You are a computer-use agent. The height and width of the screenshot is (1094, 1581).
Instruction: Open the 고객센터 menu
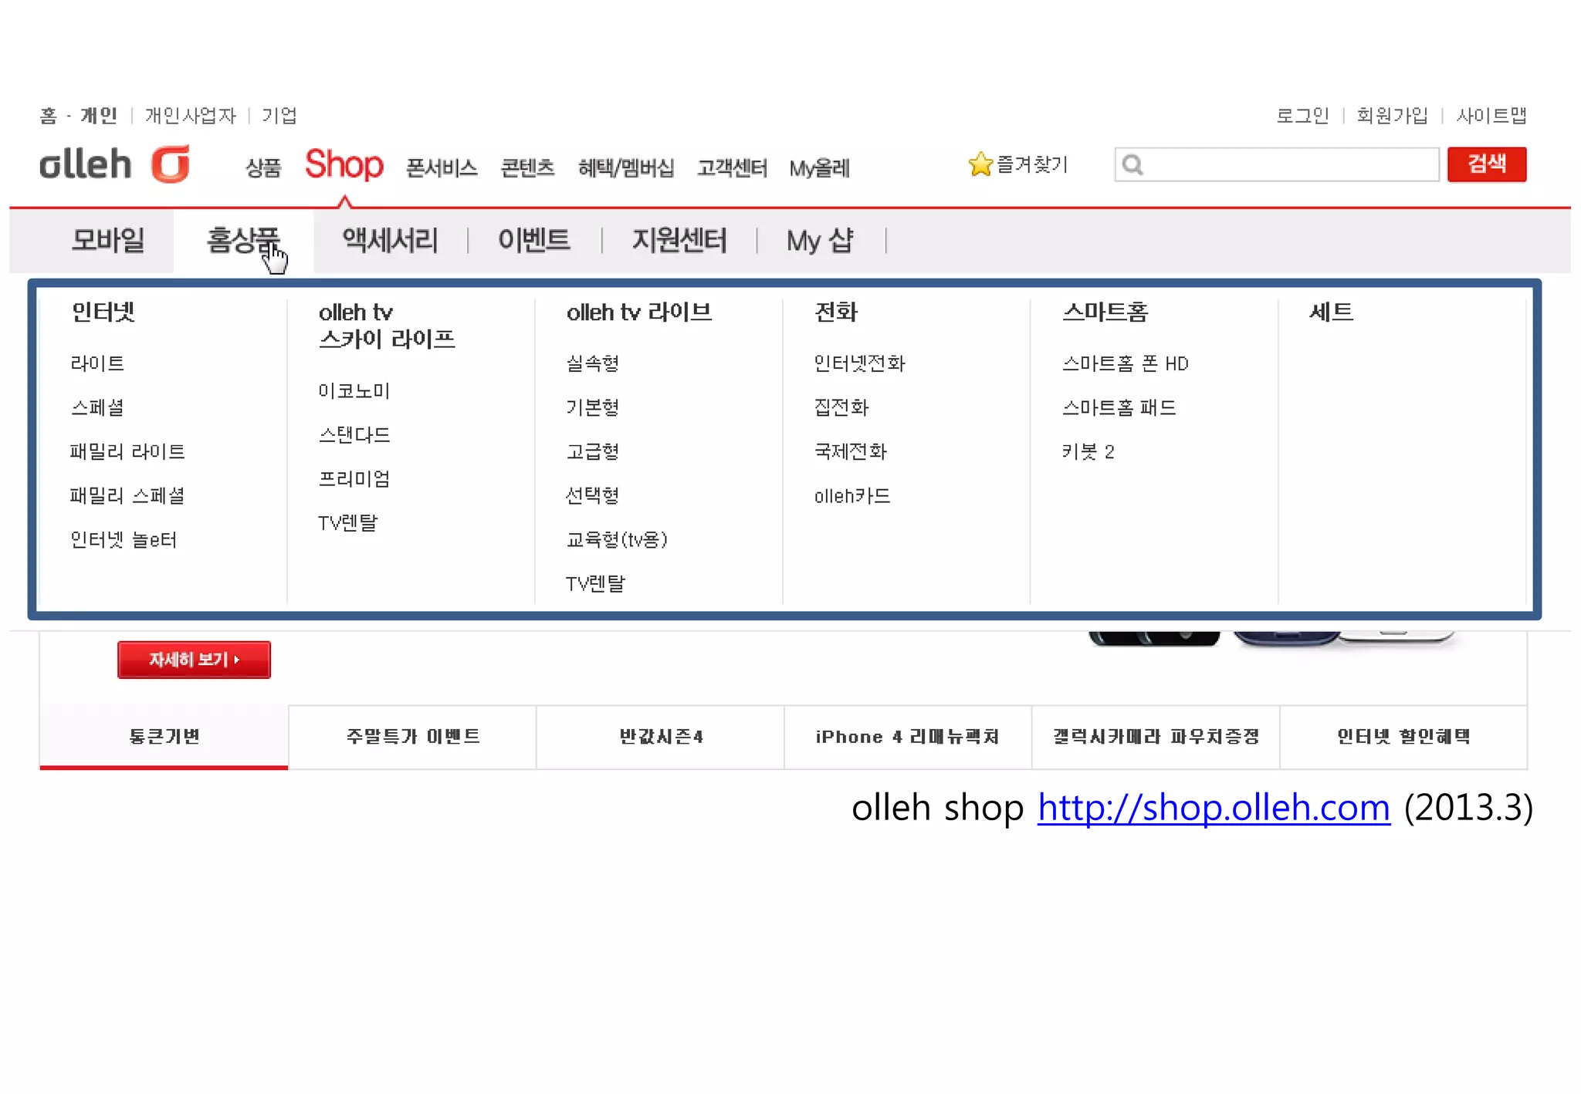click(732, 167)
